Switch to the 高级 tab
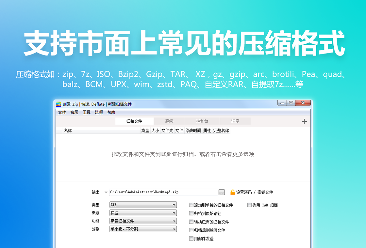The width and height of the screenshot is (366, 248). point(169,121)
